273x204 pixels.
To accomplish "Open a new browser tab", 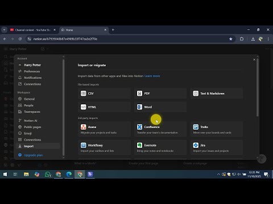I will click(x=113, y=30).
